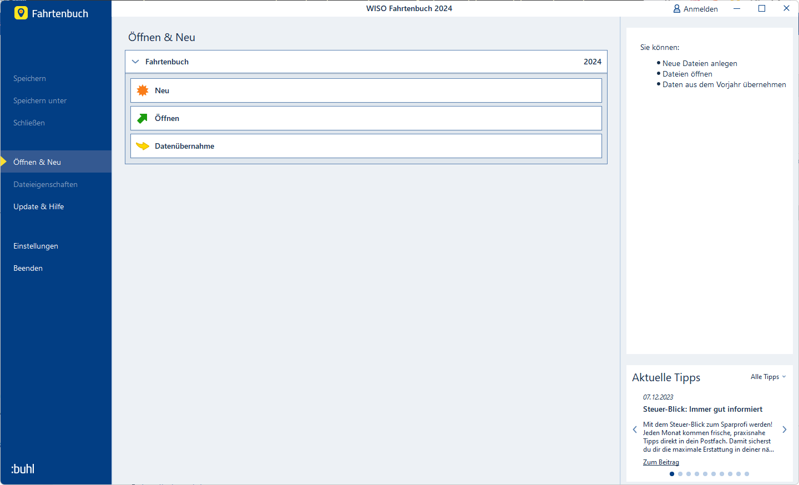Image resolution: width=799 pixels, height=485 pixels.
Task: Choose Schließen in the sidebar
Action: pos(29,123)
